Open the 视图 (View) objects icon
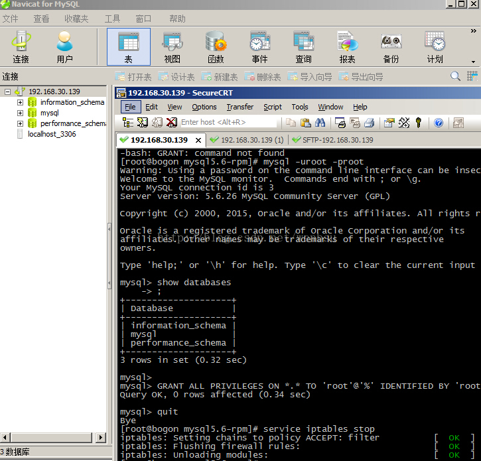Viewport: 481px width, 461px height. pyautogui.click(x=172, y=47)
